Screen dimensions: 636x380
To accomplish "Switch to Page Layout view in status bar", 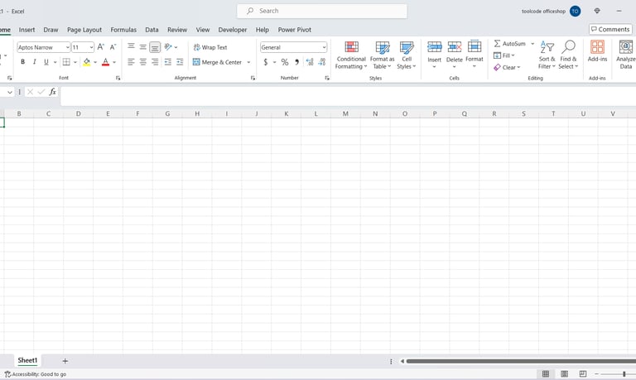I will [564, 374].
